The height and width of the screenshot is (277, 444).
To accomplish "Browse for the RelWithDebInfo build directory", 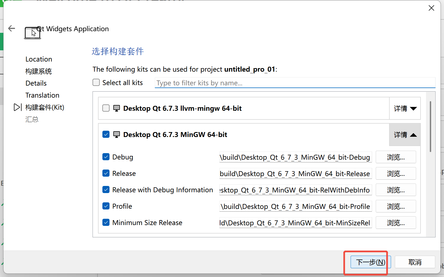I will (x=396, y=190).
